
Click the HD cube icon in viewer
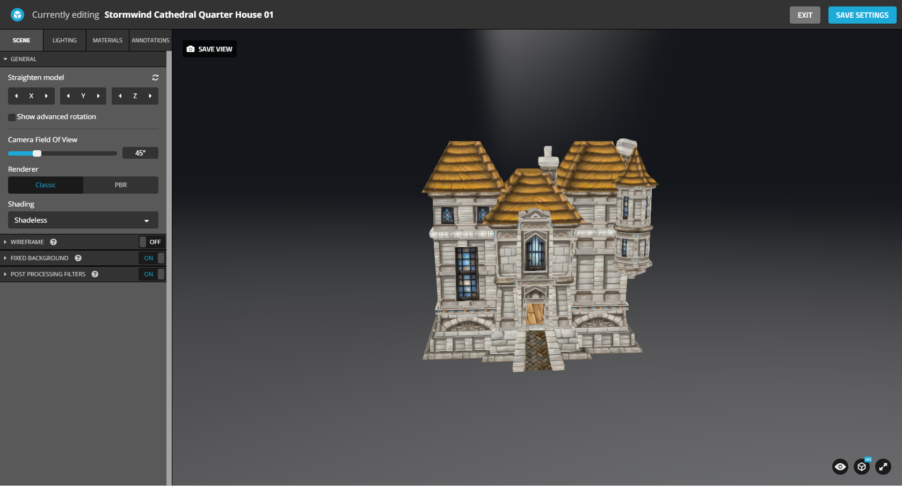click(x=862, y=467)
